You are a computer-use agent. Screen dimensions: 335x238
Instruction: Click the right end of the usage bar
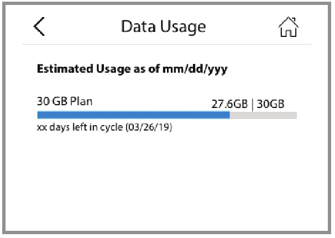295,115
